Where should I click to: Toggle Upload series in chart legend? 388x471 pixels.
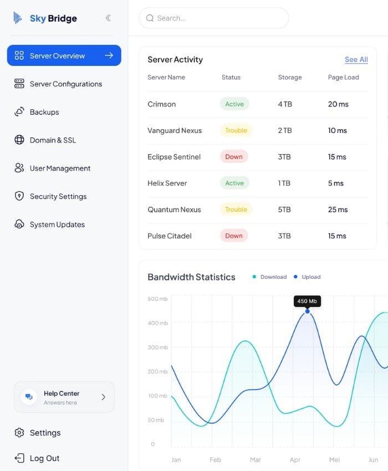307,277
